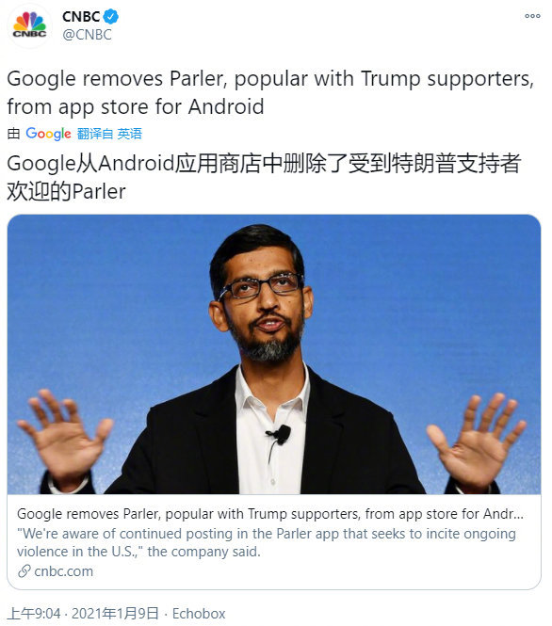Click the card description quote text
The width and height of the screenshot is (552, 626).
tap(267, 542)
